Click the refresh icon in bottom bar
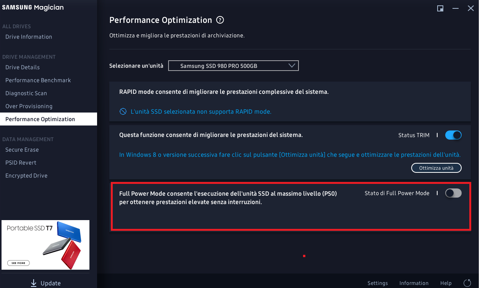 coord(467,283)
